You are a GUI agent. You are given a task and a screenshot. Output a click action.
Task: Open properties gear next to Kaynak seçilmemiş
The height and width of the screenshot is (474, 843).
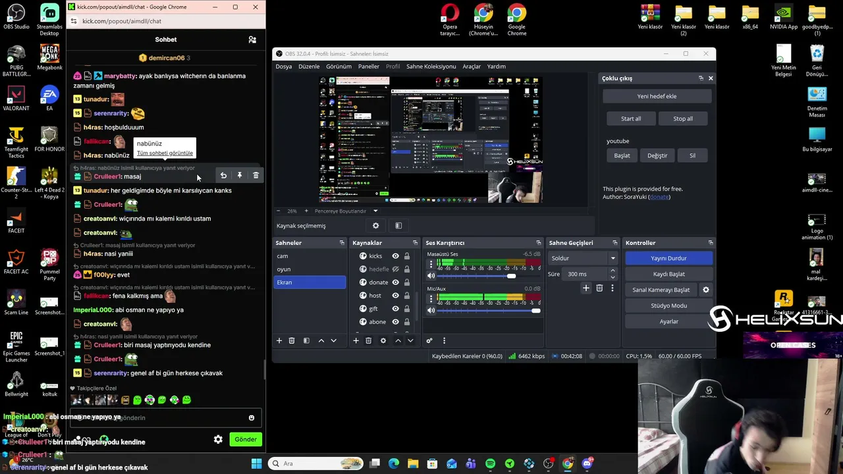[x=376, y=226]
